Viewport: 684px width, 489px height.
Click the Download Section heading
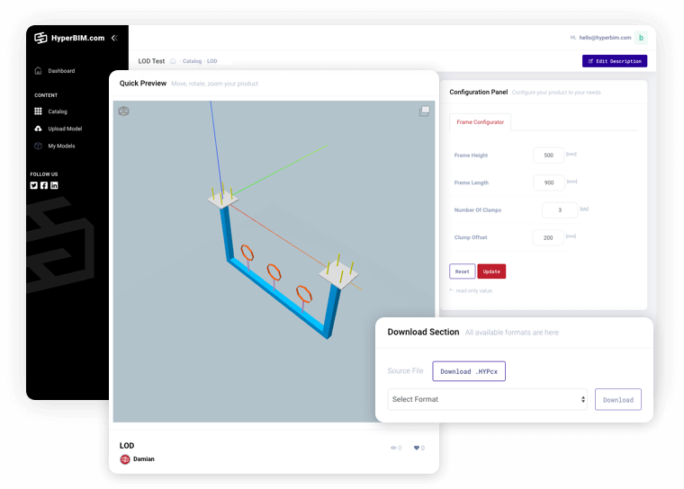pos(423,332)
